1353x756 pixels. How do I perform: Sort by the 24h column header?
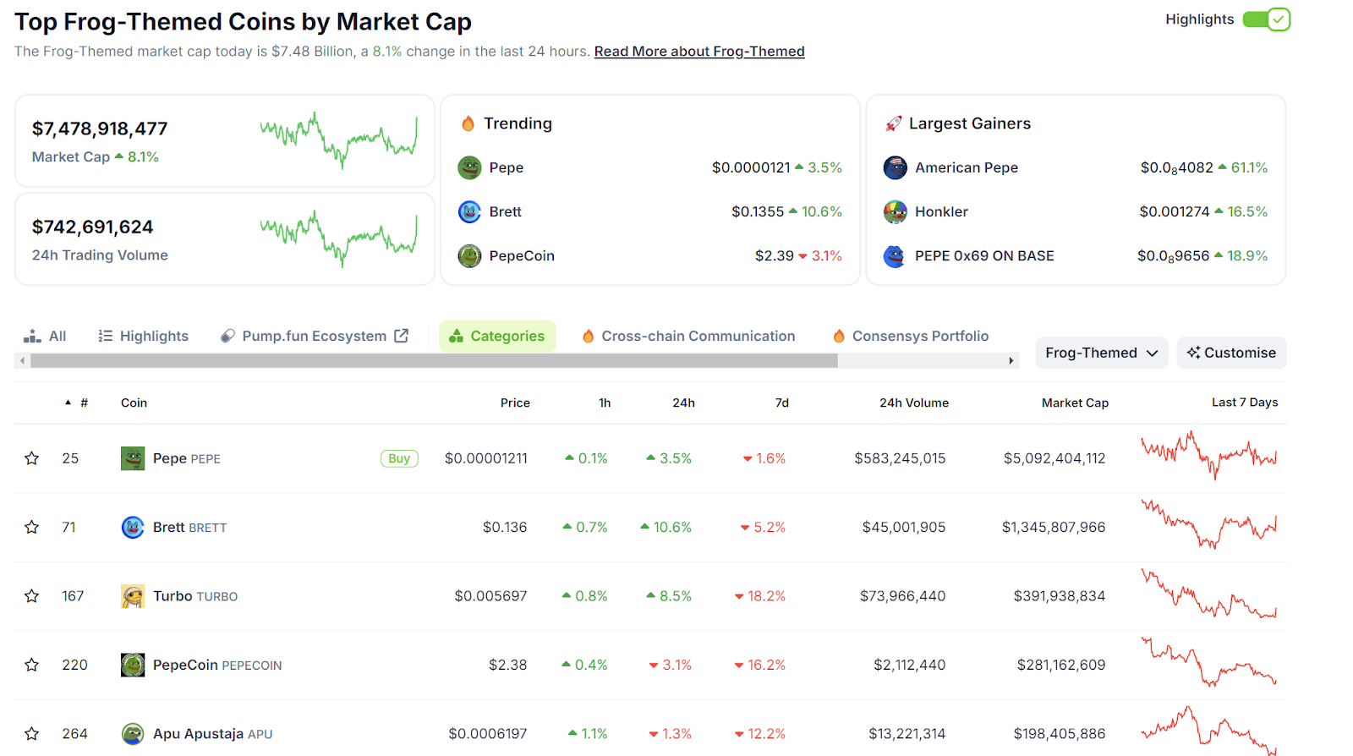click(x=683, y=403)
